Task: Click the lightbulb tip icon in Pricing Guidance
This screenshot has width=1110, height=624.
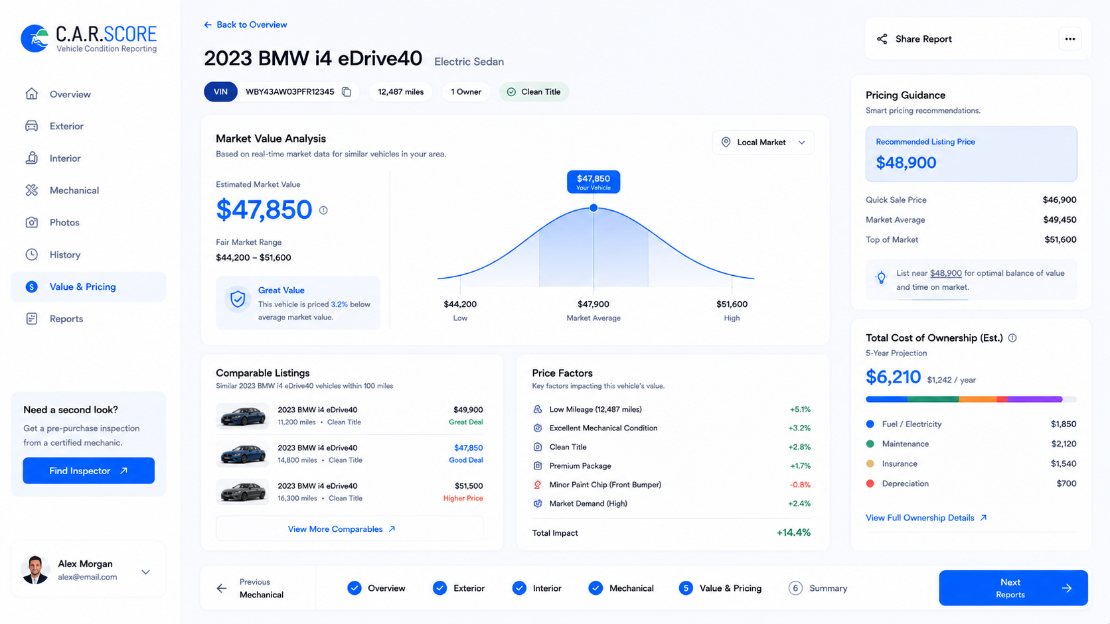Action: click(881, 278)
